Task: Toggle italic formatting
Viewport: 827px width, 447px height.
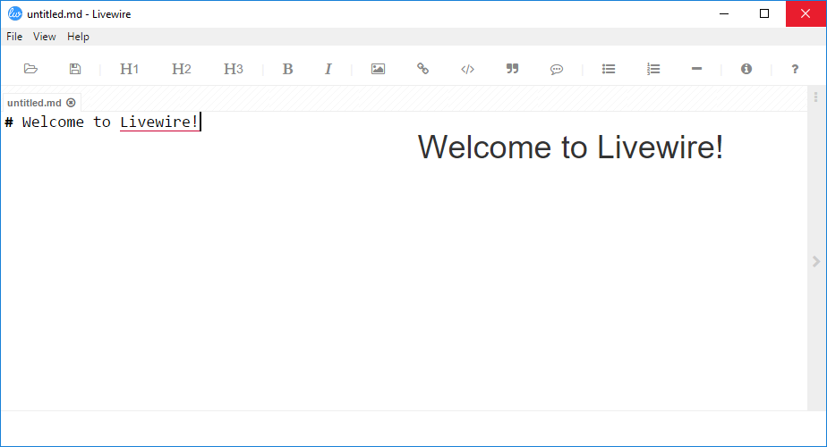Action: pos(328,69)
